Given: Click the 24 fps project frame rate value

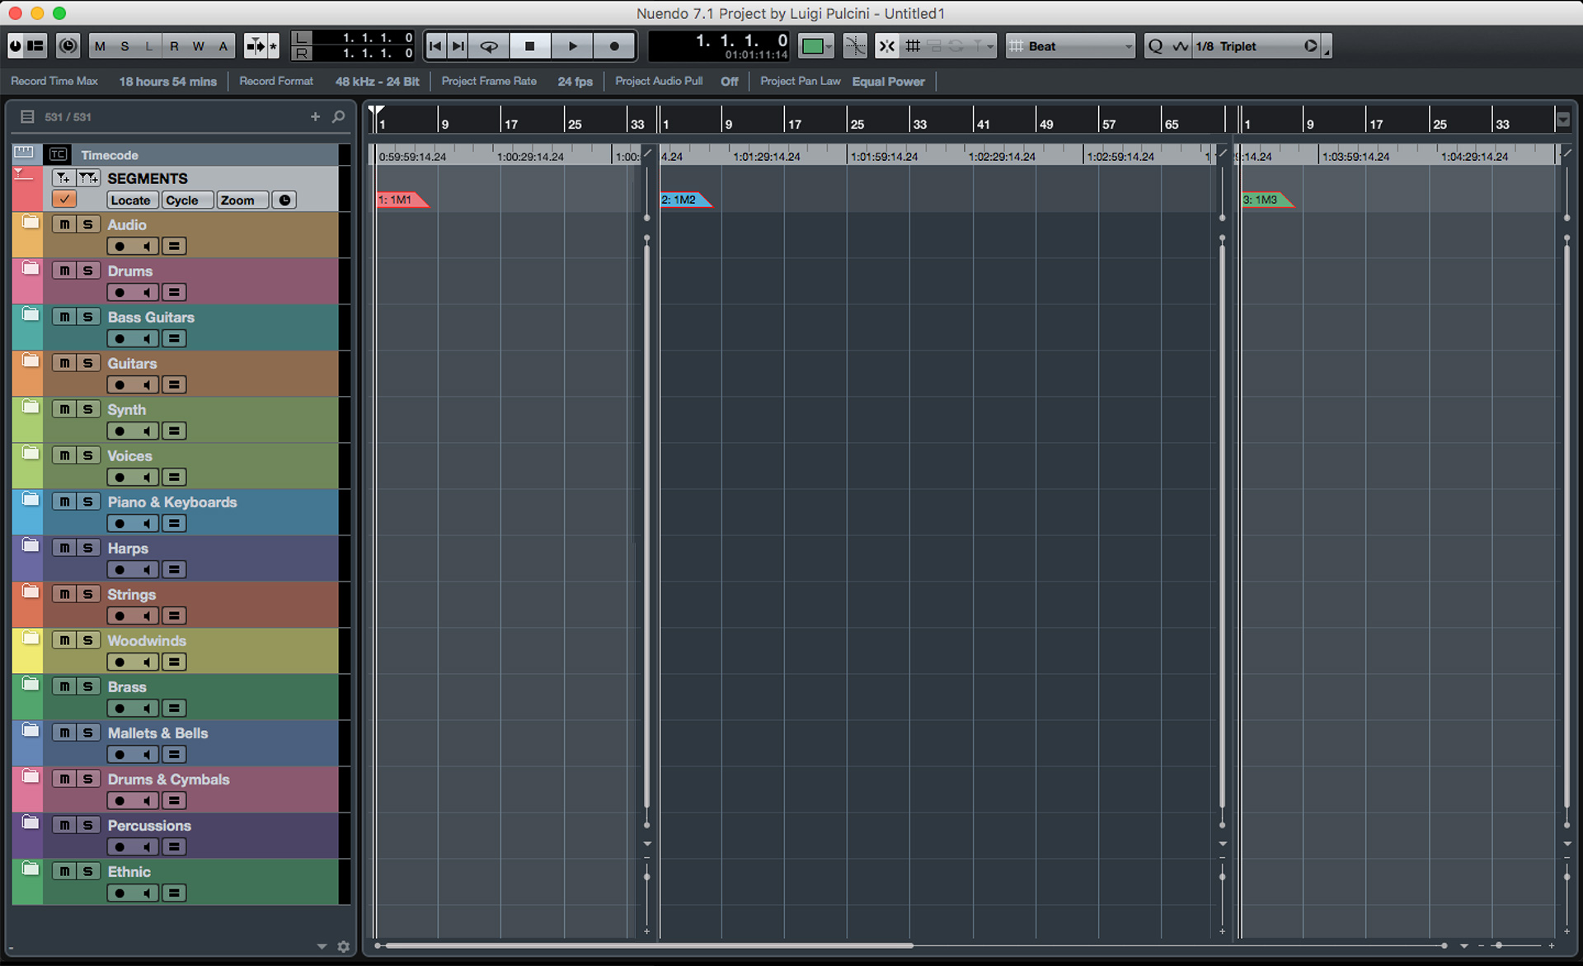Looking at the screenshot, I should (x=575, y=82).
